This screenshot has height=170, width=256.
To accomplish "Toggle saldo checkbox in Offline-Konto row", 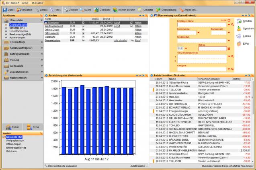I will (83, 33).
